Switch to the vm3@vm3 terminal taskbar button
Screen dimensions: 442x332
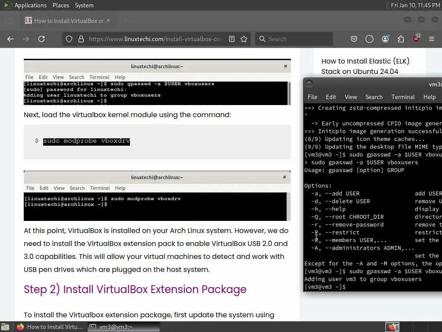click(123, 327)
